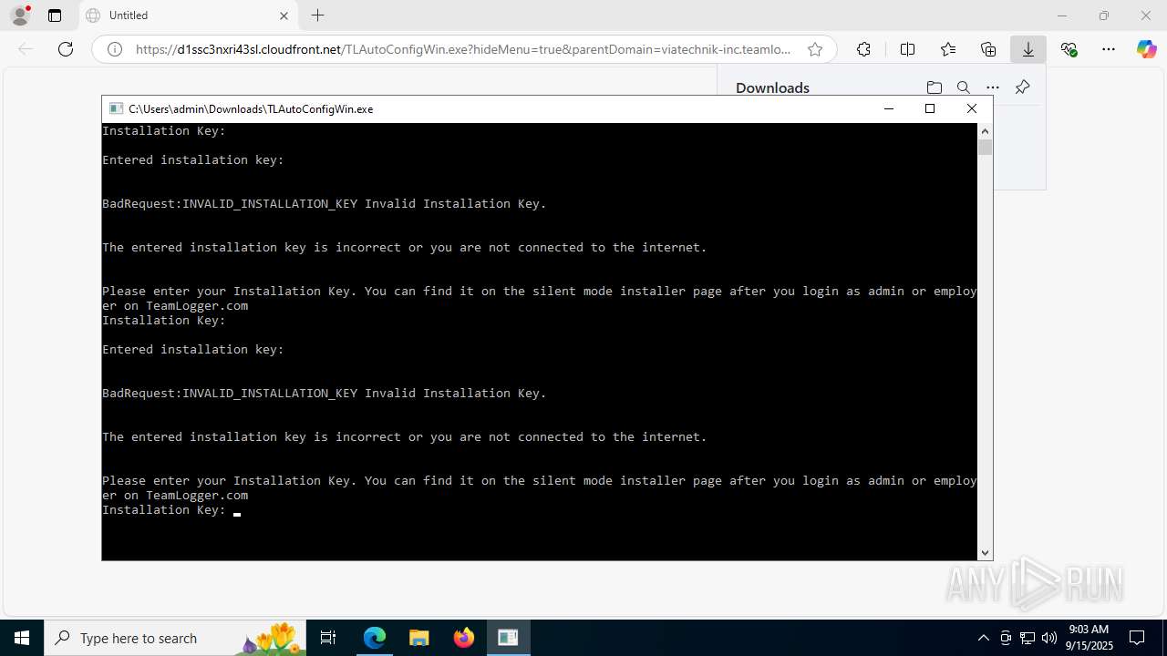Image resolution: width=1167 pixels, height=656 pixels.
Task: Open console window system menu icon
Action: (116, 108)
